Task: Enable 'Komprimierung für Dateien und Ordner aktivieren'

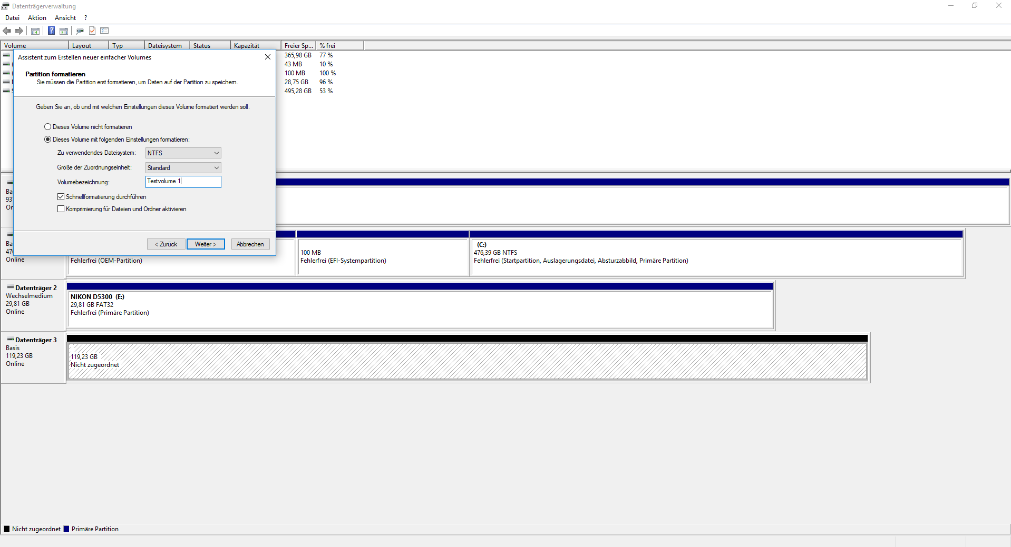Action: click(122, 209)
